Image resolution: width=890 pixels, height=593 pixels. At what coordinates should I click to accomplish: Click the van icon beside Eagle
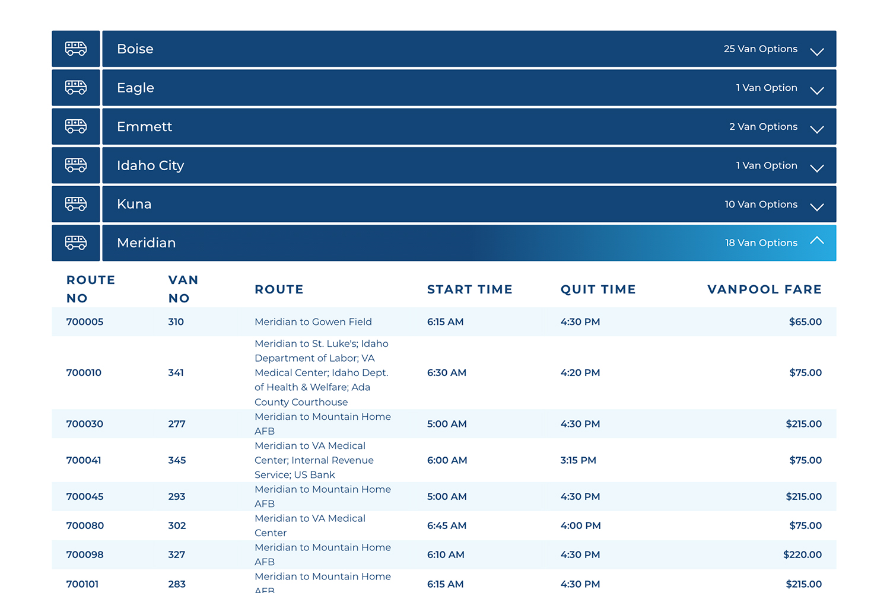tap(76, 88)
